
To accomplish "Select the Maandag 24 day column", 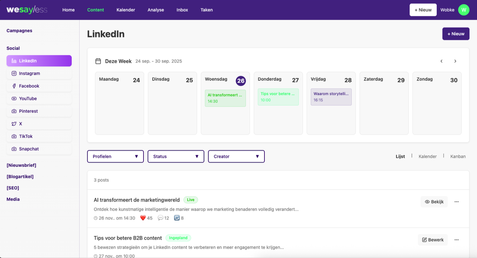I will [120, 103].
